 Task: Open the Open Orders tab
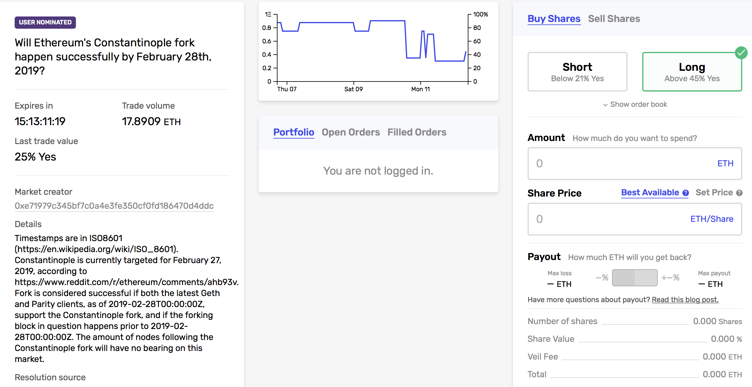click(x=351, y=132)
